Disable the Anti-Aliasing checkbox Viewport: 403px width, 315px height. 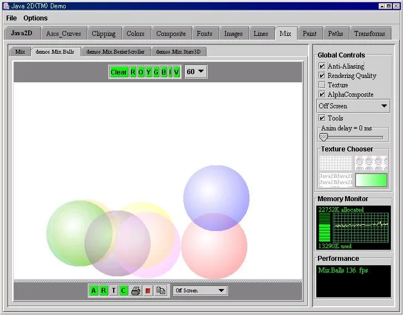pos(322,66)
